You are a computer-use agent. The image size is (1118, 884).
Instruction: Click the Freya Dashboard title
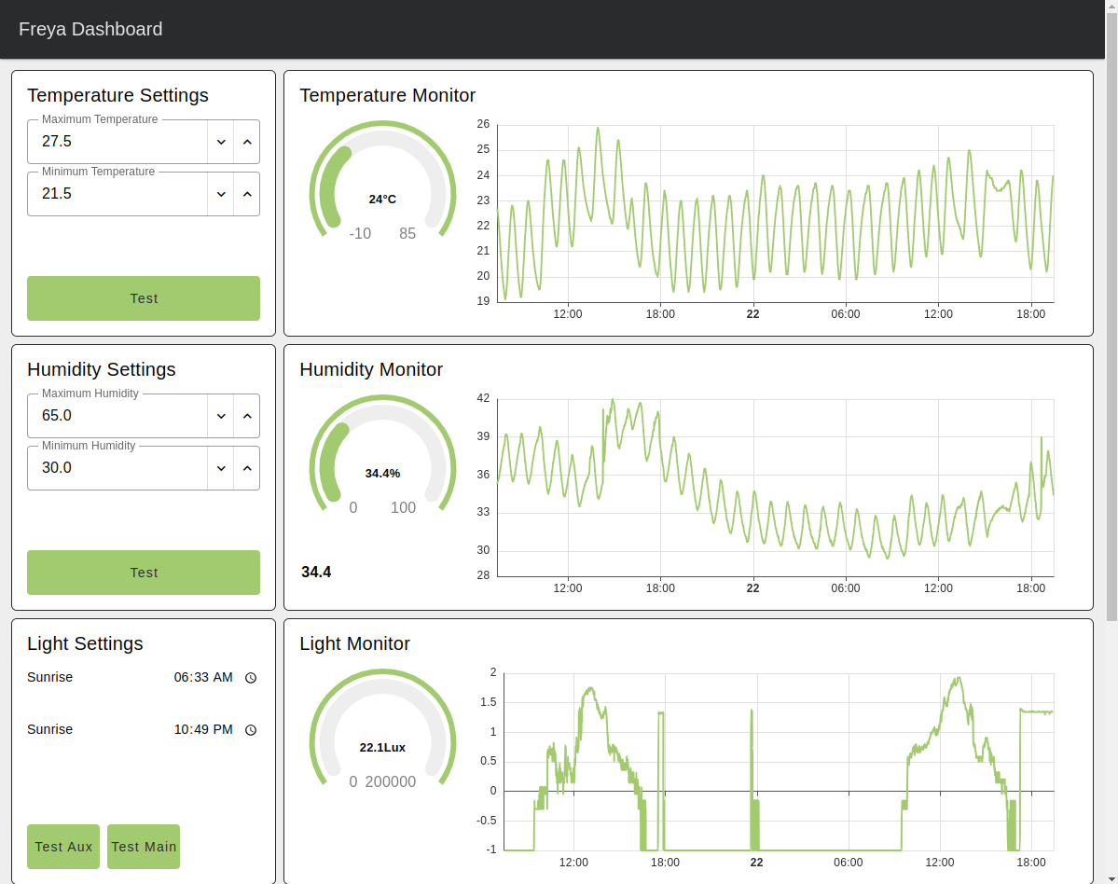click(x=90, y=29)
